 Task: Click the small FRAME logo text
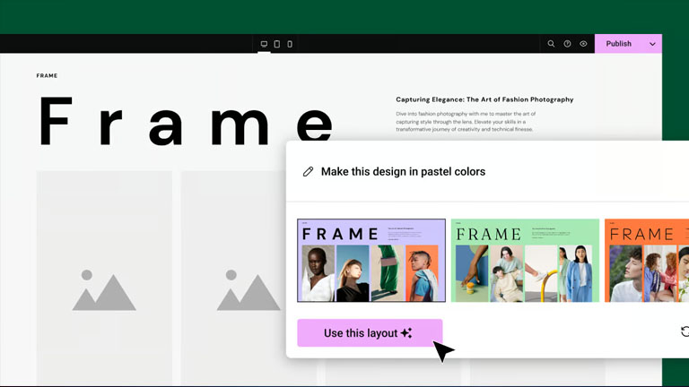tap(47, 76)
